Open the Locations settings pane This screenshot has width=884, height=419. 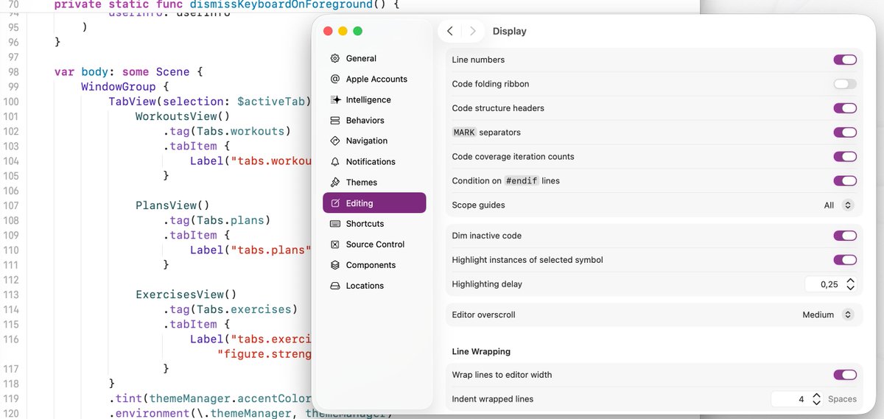coord(374,285)
